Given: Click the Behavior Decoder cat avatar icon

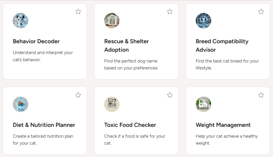Looking at the screenshot, I should click(21, 21).
